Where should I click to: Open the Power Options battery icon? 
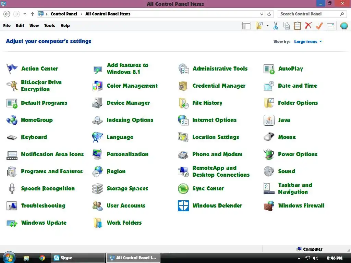(x=269, y=154)
